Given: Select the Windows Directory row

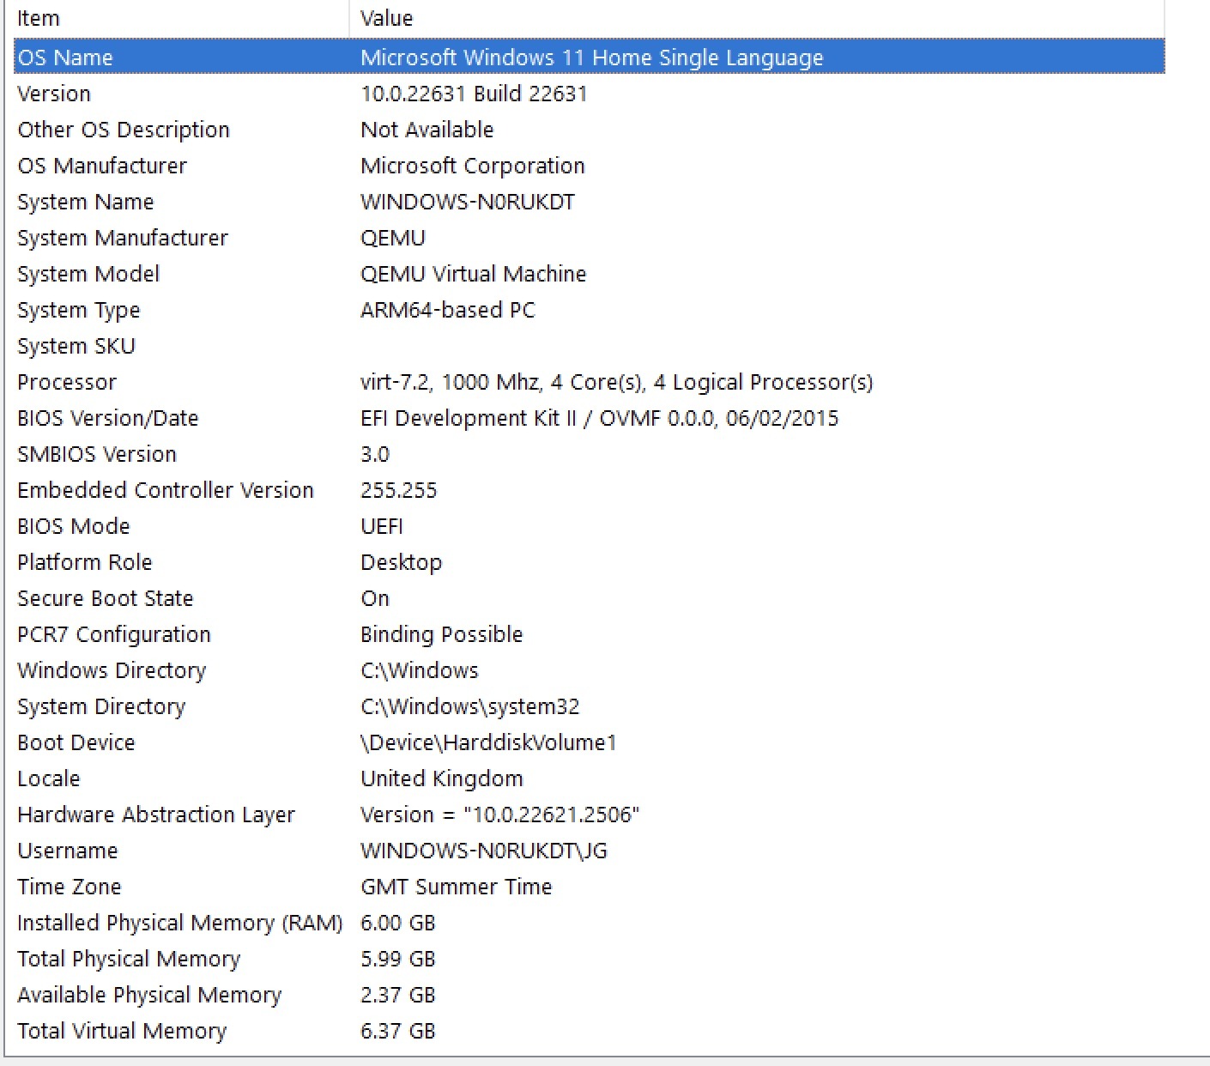Looking at the screenshot, I should pyautogui.click(x=590, y=670).
